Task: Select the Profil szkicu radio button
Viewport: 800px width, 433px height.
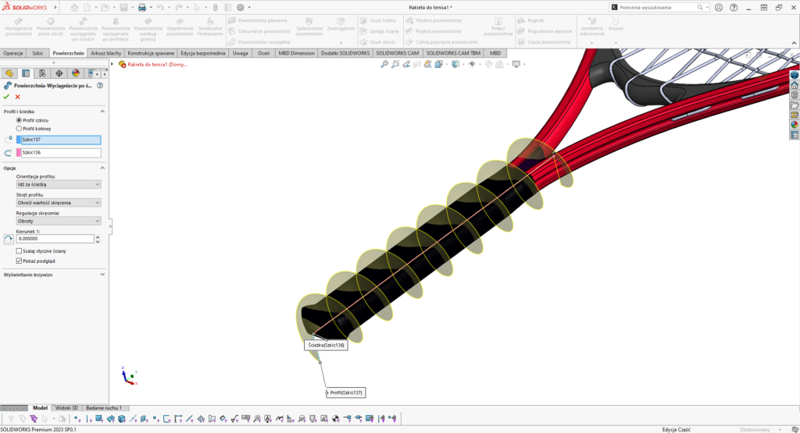Action: tap(19, 120)
